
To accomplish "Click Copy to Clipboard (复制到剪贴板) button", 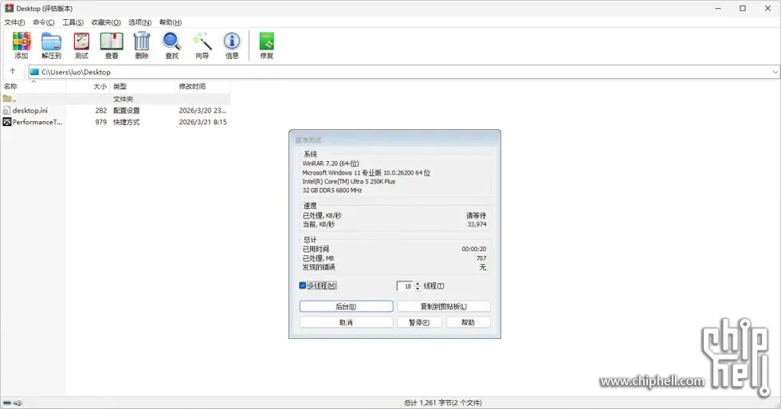I will [x=444, y=306].
